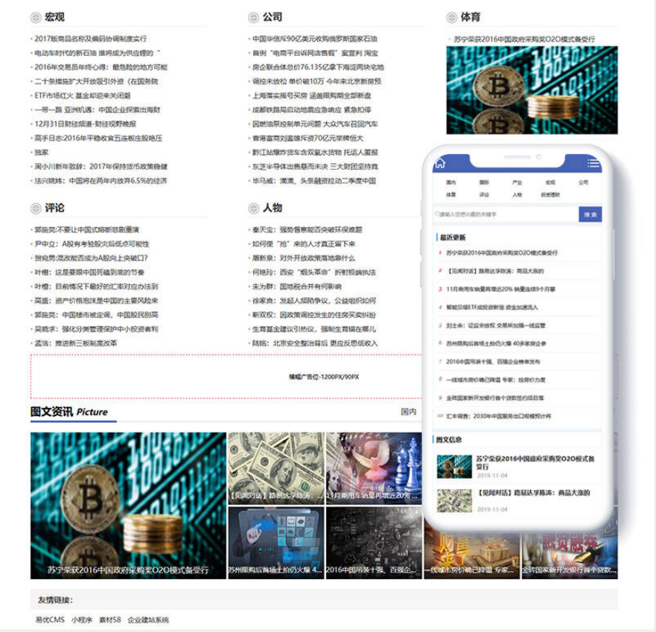
Task: Click the globe icon beside 宏观 heading
Action: 36,17
